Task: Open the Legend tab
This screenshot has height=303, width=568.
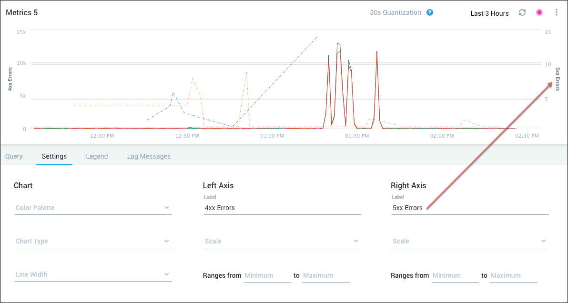Action: [97, 156]
